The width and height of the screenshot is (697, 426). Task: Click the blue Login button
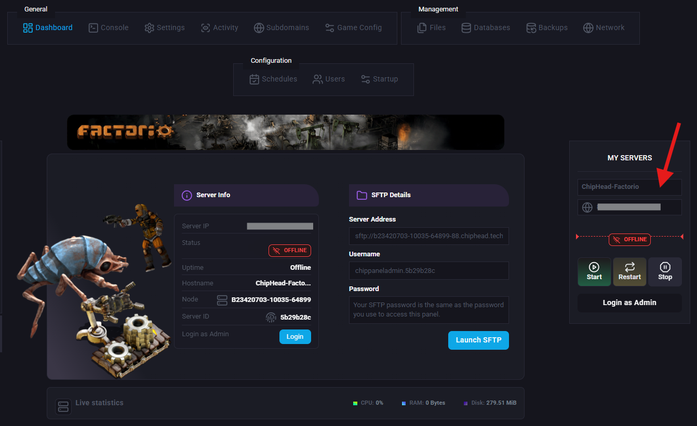[x=295, y=337]
